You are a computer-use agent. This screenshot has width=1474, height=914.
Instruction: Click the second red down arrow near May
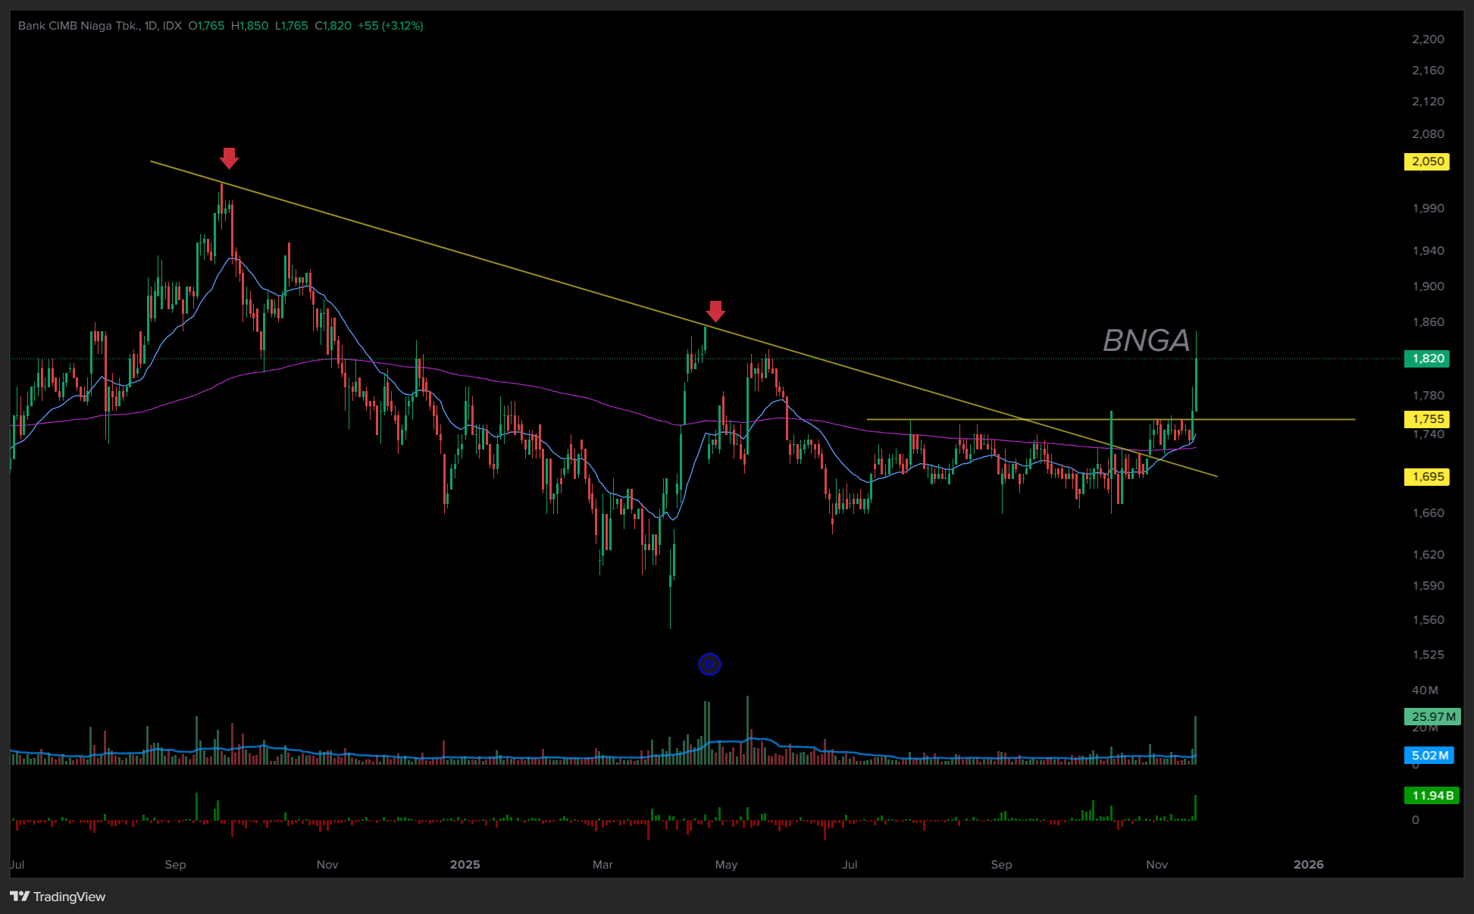(x=715, y=311)
